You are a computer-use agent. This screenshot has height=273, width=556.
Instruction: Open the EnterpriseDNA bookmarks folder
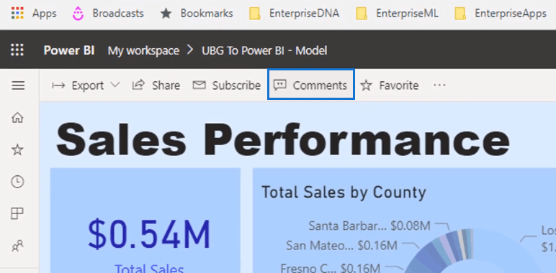coord(294,14)
